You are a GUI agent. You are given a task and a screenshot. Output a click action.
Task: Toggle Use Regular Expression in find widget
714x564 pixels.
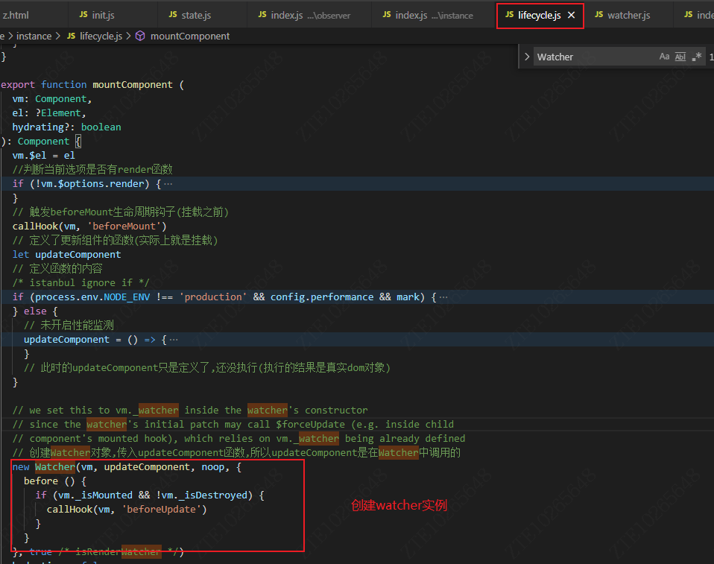coord(696,57)
